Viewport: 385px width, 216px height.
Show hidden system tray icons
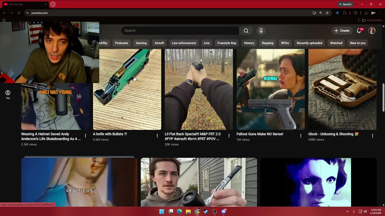[x=347, y=211]
